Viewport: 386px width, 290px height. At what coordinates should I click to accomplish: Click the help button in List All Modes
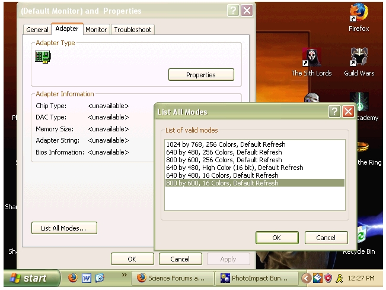pyautogui.click(x=334, y=111)
